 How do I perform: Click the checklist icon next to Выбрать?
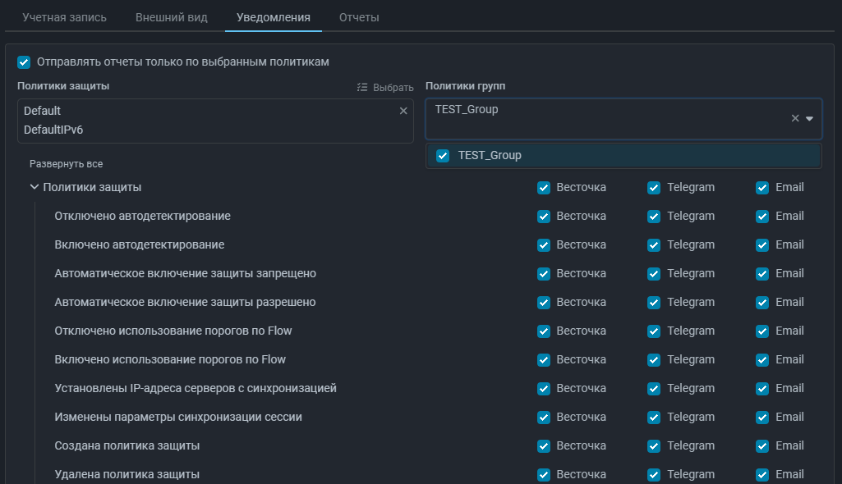click(362, 88)
